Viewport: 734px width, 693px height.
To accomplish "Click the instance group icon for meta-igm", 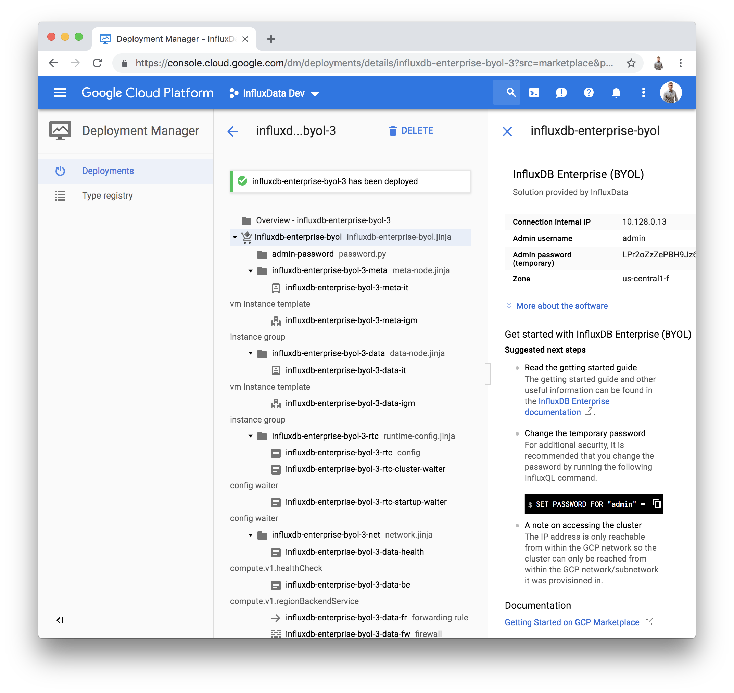I will point(276,321).
